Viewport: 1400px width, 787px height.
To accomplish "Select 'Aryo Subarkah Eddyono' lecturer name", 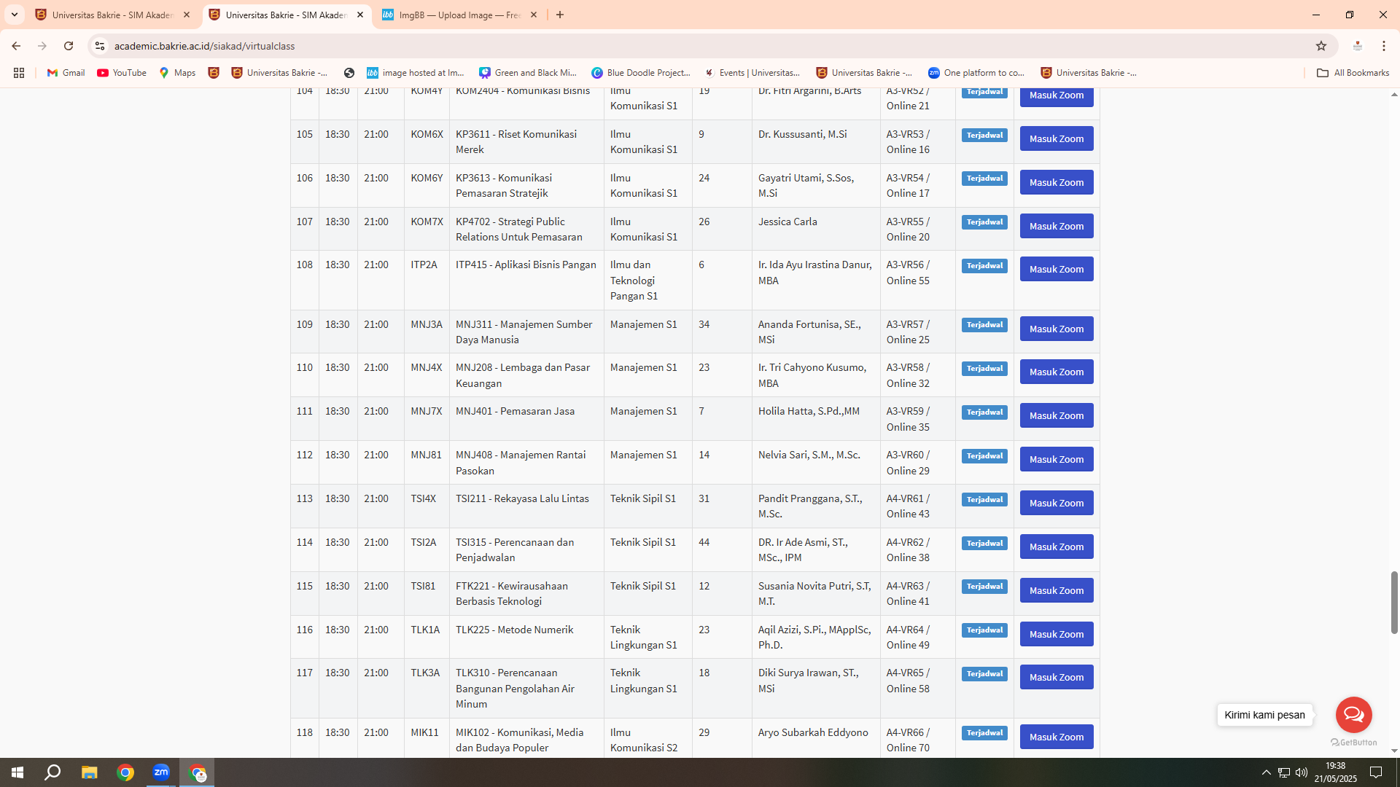I will 813,732.
